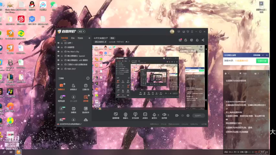Click the start streaming button

[198, 115]
